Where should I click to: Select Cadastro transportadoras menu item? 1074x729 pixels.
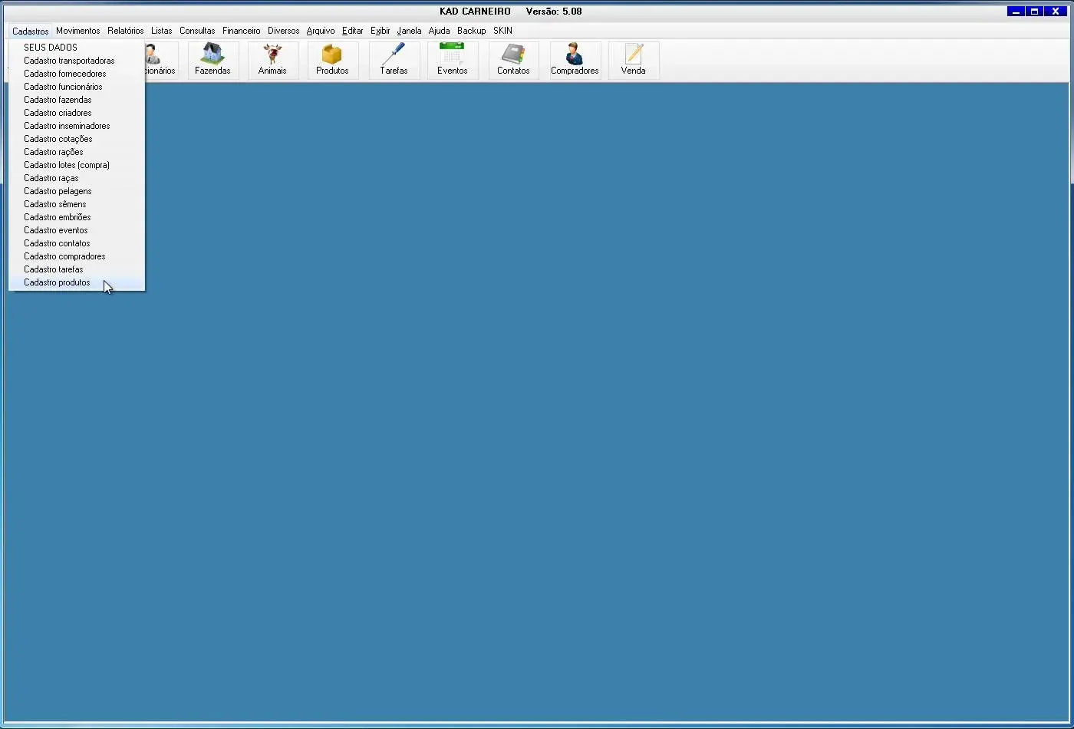pyautogui.click(x=69, y=61)
